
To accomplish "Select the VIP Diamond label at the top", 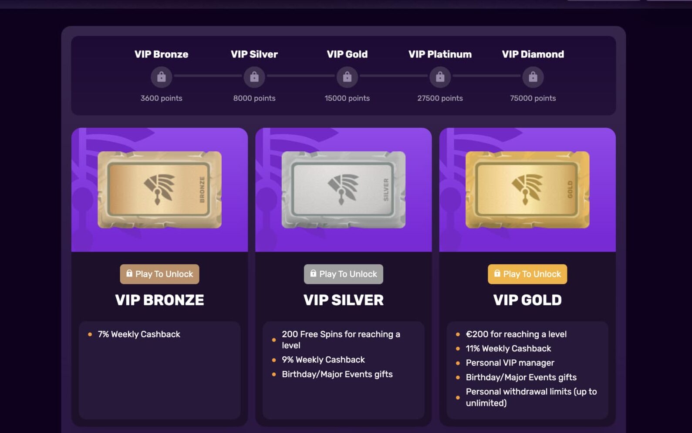I will pos(533,54).
